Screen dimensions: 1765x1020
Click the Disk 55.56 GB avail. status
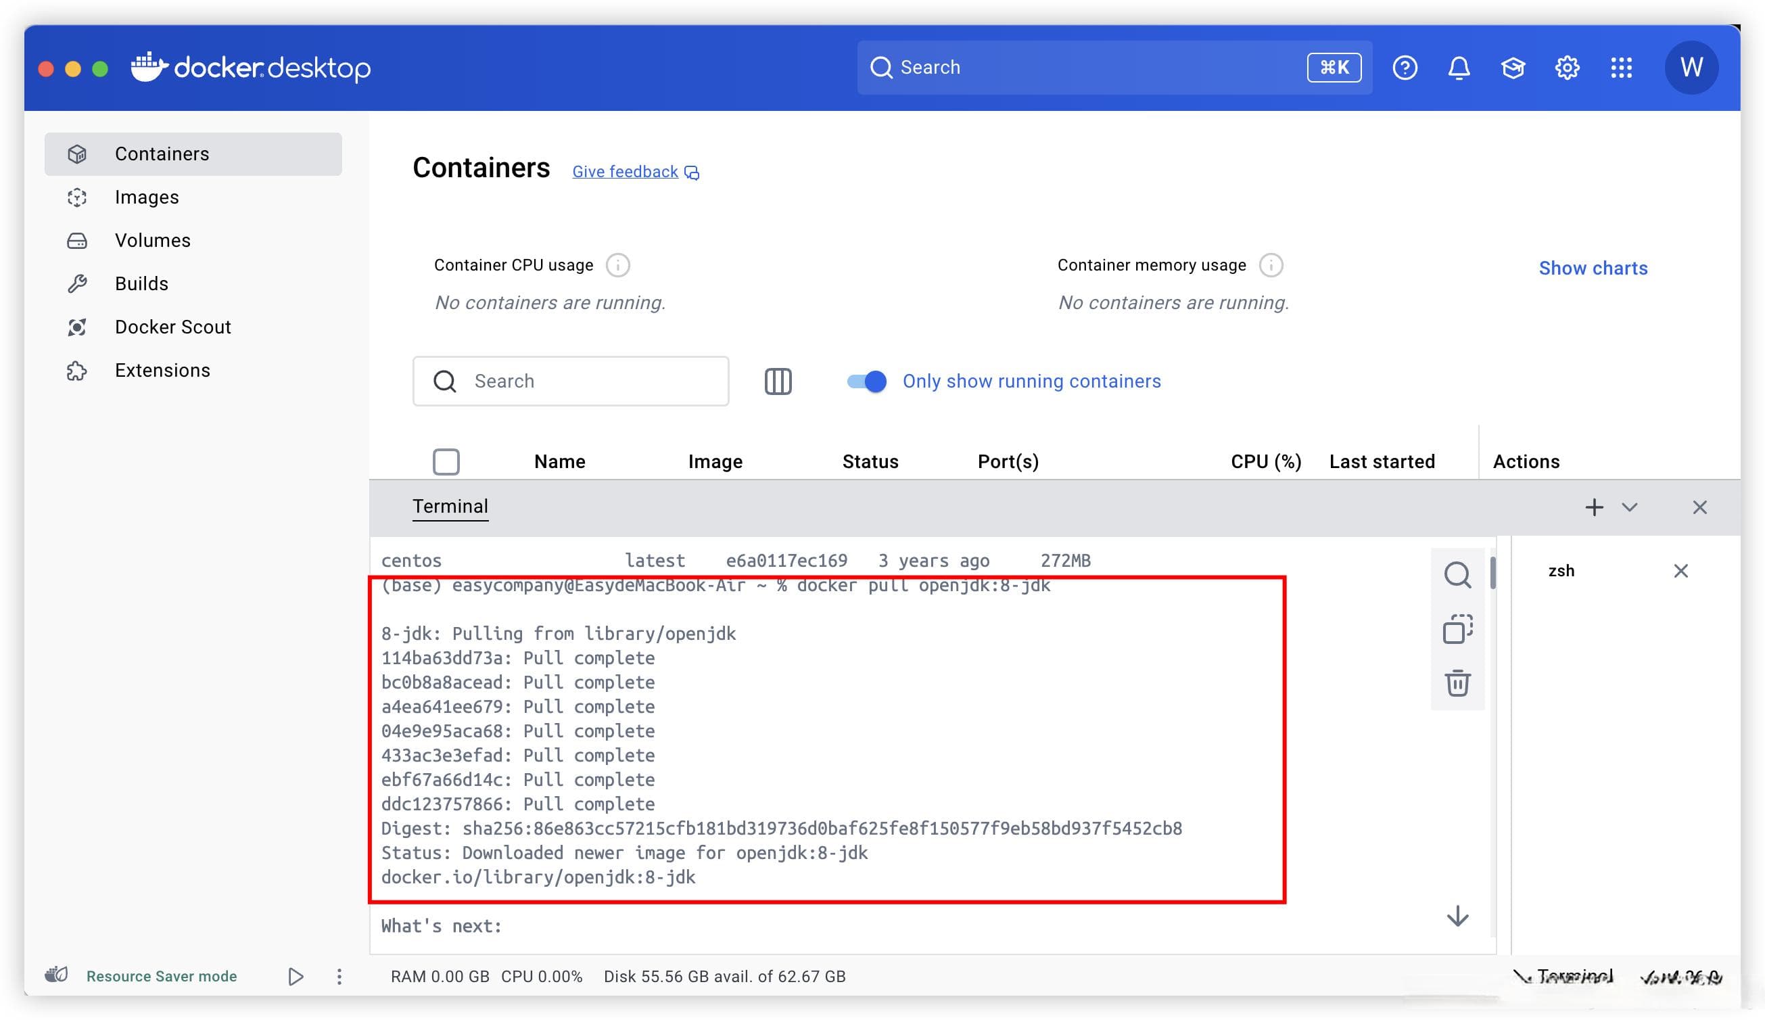(x=724, y=976)
